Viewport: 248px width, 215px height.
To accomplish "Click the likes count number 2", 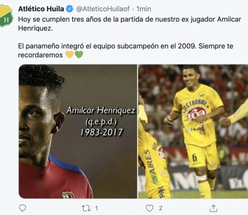I will coord(160,208).
